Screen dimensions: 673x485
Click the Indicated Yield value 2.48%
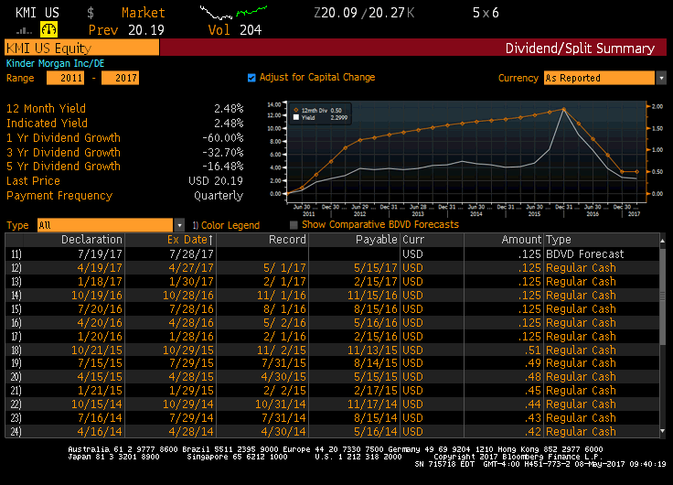click(229, 124)
